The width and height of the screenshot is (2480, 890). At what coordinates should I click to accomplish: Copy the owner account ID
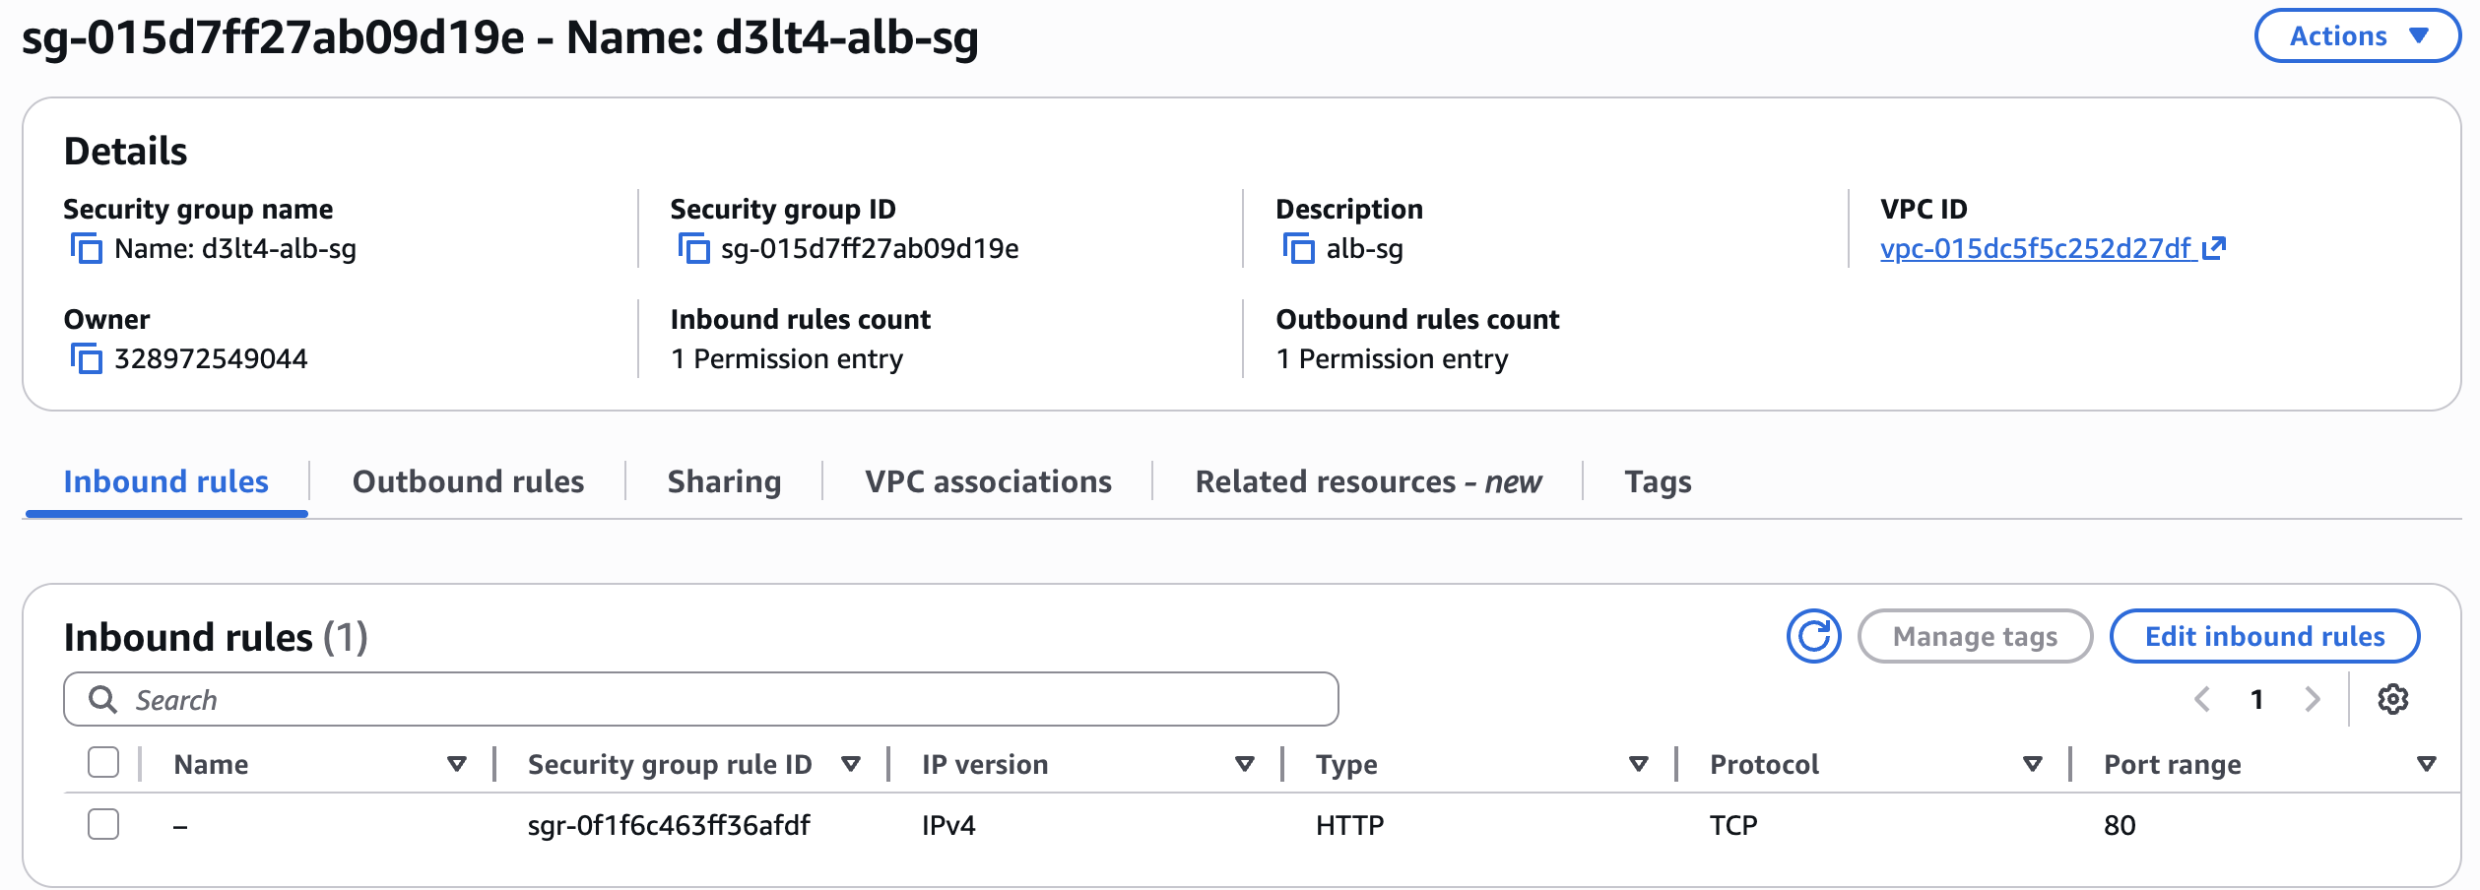click(87, 359)
